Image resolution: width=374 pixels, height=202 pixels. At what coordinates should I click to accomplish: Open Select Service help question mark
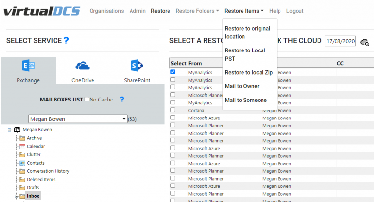click(66, 40)
